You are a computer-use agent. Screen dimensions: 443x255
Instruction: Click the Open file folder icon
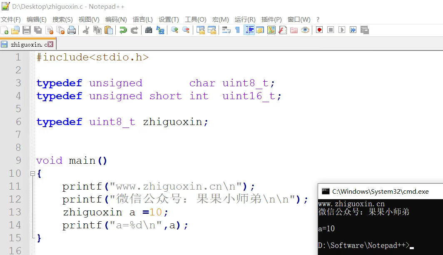[x=15, y=30]
